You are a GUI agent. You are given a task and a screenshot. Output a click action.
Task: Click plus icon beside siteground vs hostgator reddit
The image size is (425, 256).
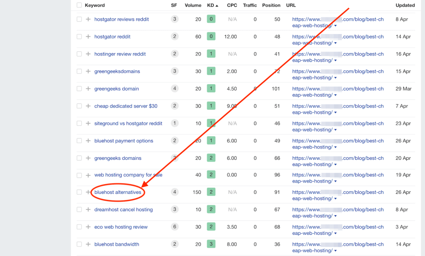tap(88, 123)
